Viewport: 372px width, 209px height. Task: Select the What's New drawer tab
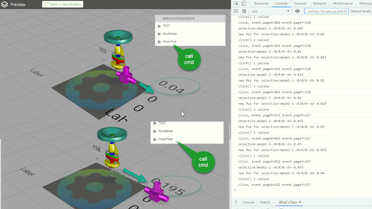point(287,202)
